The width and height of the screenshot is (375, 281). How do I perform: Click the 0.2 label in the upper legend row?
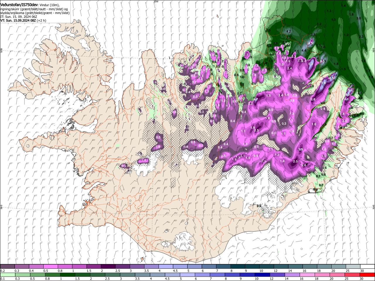(x=3, y=271)
